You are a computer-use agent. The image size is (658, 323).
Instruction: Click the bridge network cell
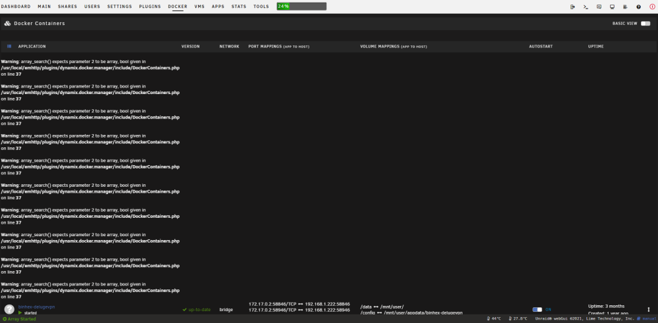226,310
